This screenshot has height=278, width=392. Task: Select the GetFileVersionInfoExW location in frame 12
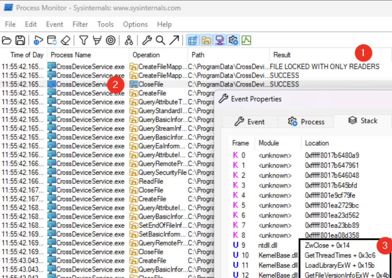click(x=347, y=275)
